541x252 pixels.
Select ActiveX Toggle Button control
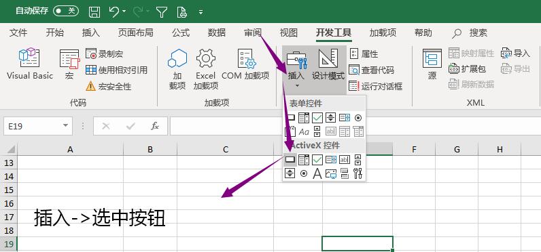pyautogui.click(x=345, y=173)
